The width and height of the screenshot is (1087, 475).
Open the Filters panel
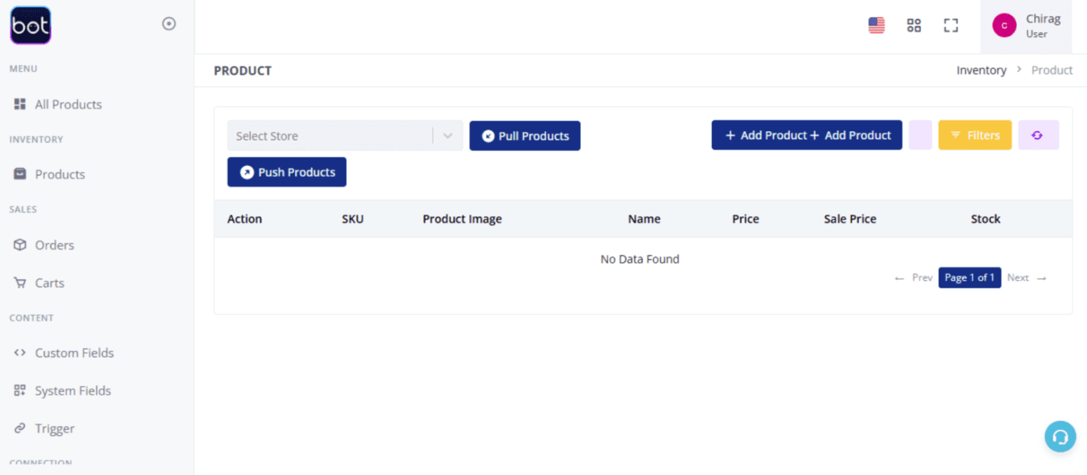click(974, 135)
